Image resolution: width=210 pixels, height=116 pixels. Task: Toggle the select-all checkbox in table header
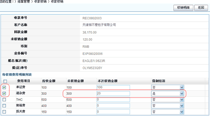4,81
